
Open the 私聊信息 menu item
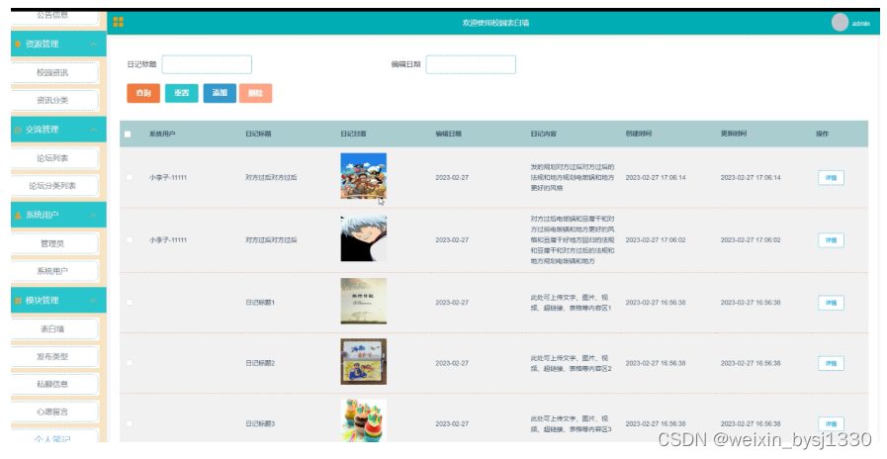pos(54,384)
